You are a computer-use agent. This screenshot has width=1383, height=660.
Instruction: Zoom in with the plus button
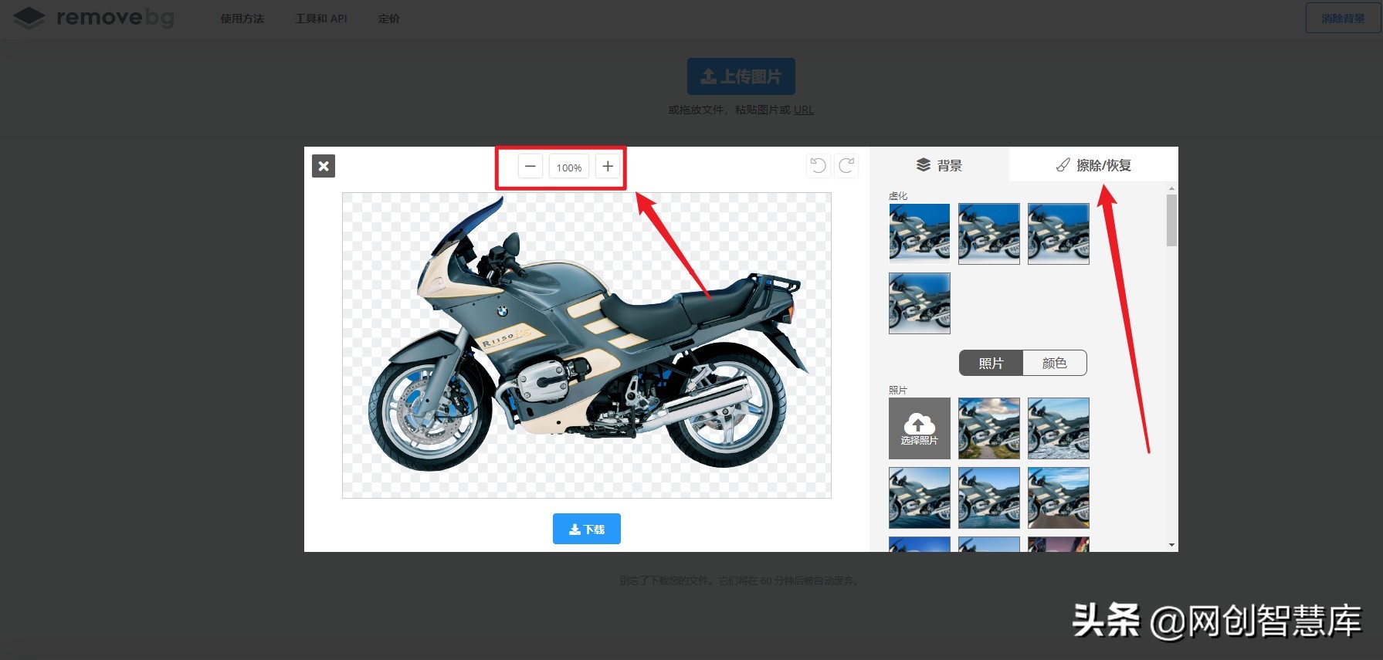(608, 166)
